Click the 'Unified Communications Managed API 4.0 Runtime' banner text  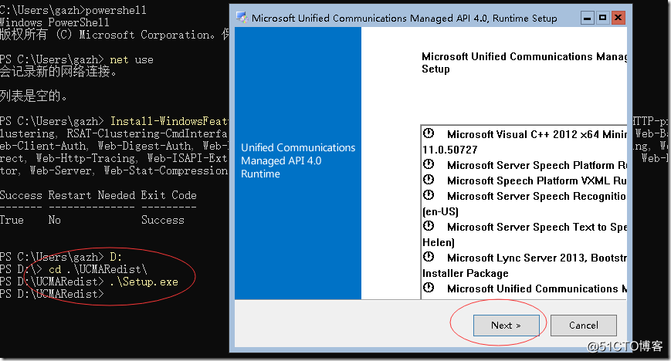click(x=298, y=160)
